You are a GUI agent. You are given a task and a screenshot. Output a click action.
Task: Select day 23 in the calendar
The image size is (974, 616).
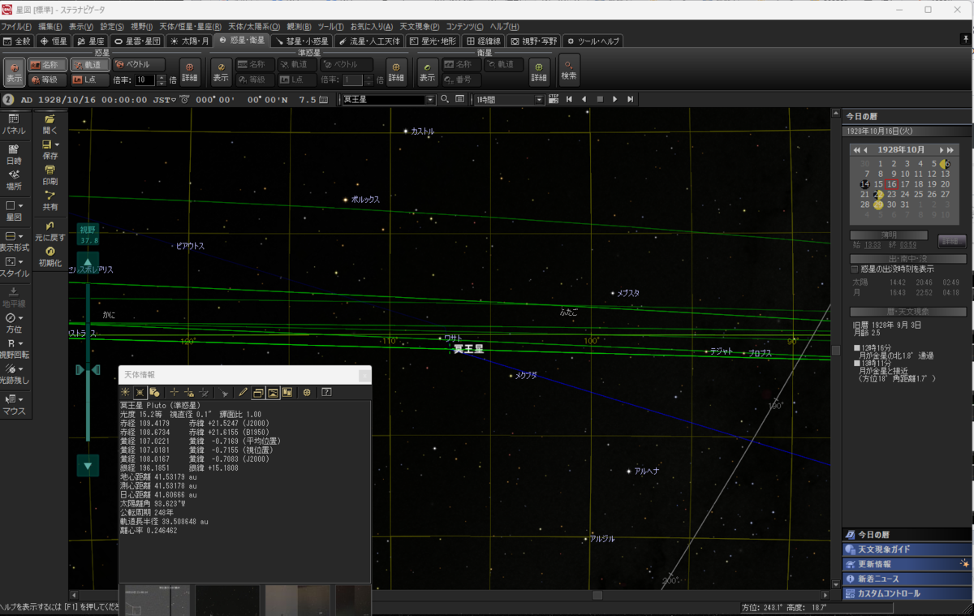pyautogui.click(x=892, y=194)
